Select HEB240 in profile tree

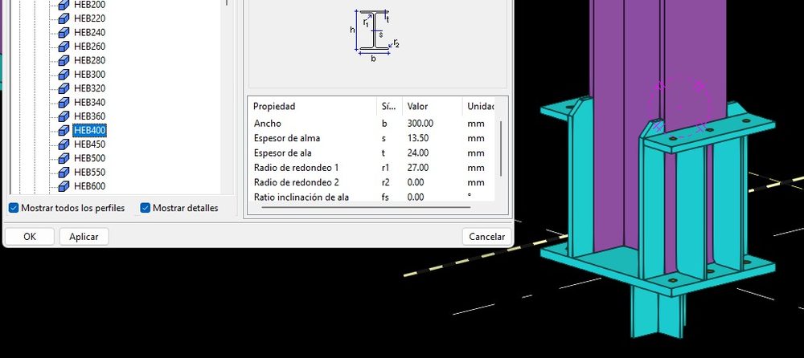tap(90, 32)
